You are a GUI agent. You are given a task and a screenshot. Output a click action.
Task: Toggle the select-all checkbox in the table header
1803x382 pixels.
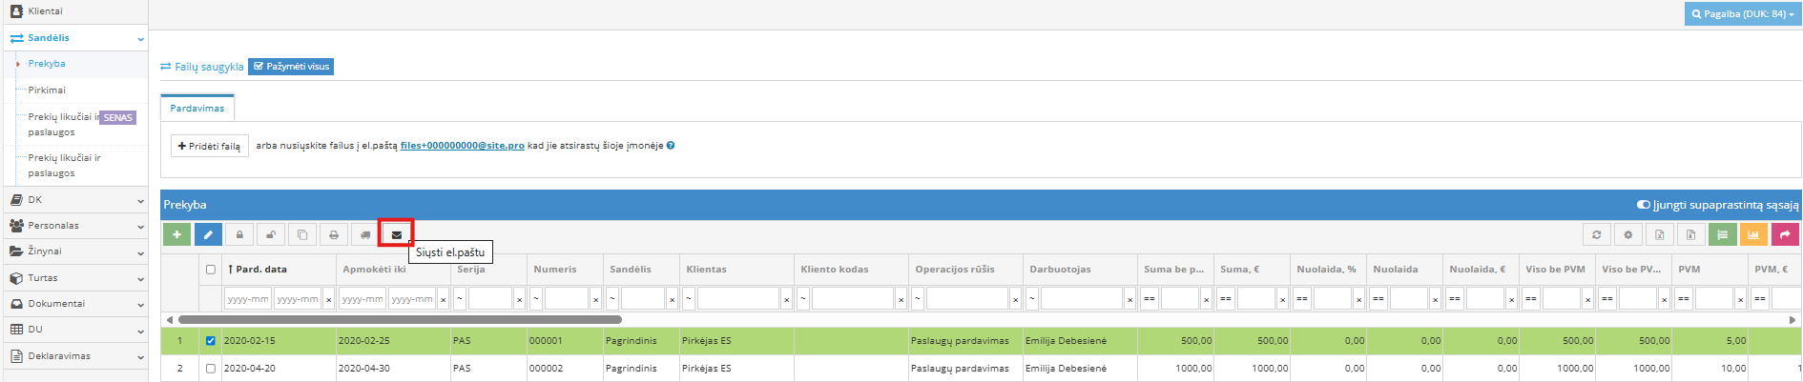pyautogui.click(x=211, y=270)
